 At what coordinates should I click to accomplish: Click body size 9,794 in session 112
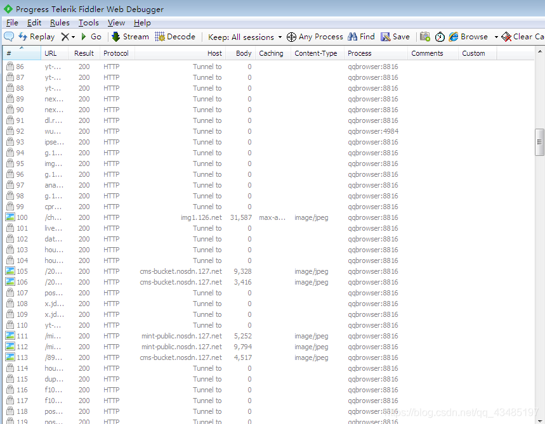[242, 347]
